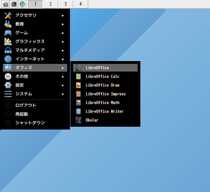Viewport: 210px width, 192px height.
Task: Click the マルチメディア headphones icon
Action: click(x=8, y=50)
